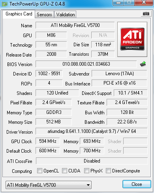This screenshot has width=154, height=193.
Task: Click the ATI CrossFire Disabled field
Action: pyautogui.click(x=92, y=161)
